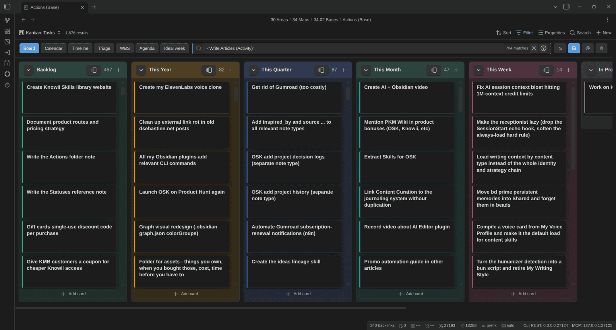The image size is (616, 330).
Task: Navigate back with the left arrow
Action: click(x=24, y=20)
